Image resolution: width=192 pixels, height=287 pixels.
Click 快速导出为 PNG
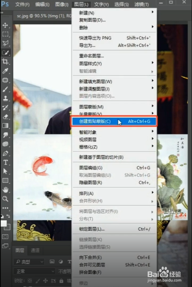click(114, 38)
